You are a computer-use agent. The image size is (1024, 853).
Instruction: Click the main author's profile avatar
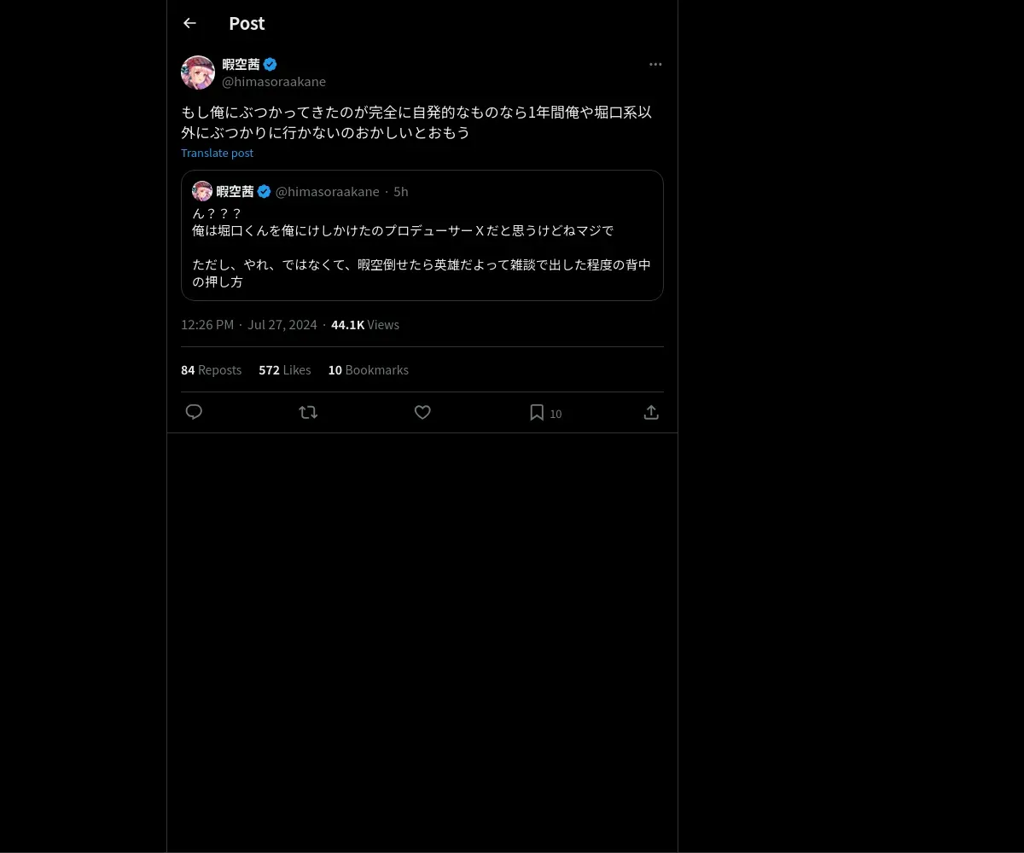click(198, 73)
